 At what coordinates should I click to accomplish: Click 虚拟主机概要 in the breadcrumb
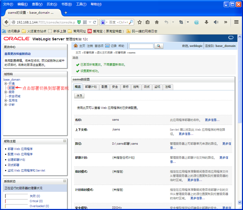click(105, 53)
